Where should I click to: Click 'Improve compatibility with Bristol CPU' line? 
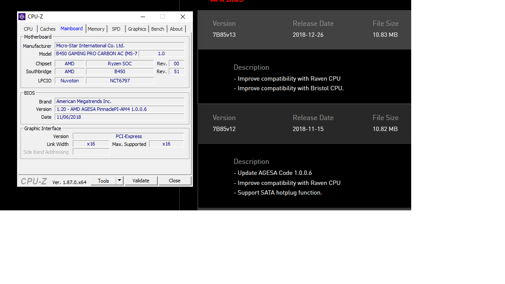288,88
